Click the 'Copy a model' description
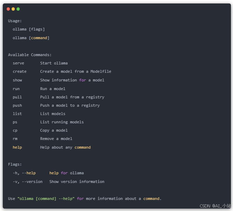The image size is (233, 211). coord(54,131)
